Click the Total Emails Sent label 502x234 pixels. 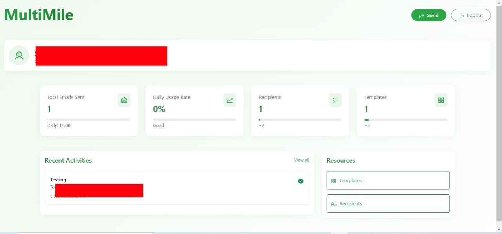66,97
